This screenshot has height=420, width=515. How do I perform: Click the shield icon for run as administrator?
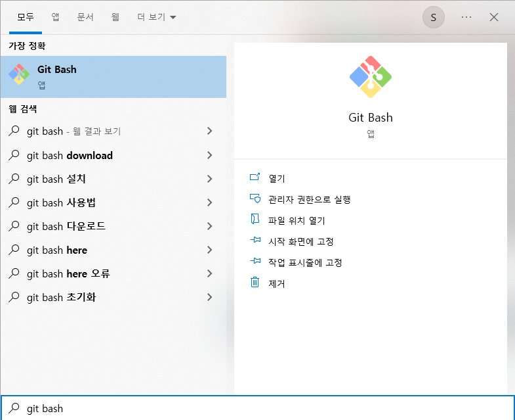click(255, 198)
